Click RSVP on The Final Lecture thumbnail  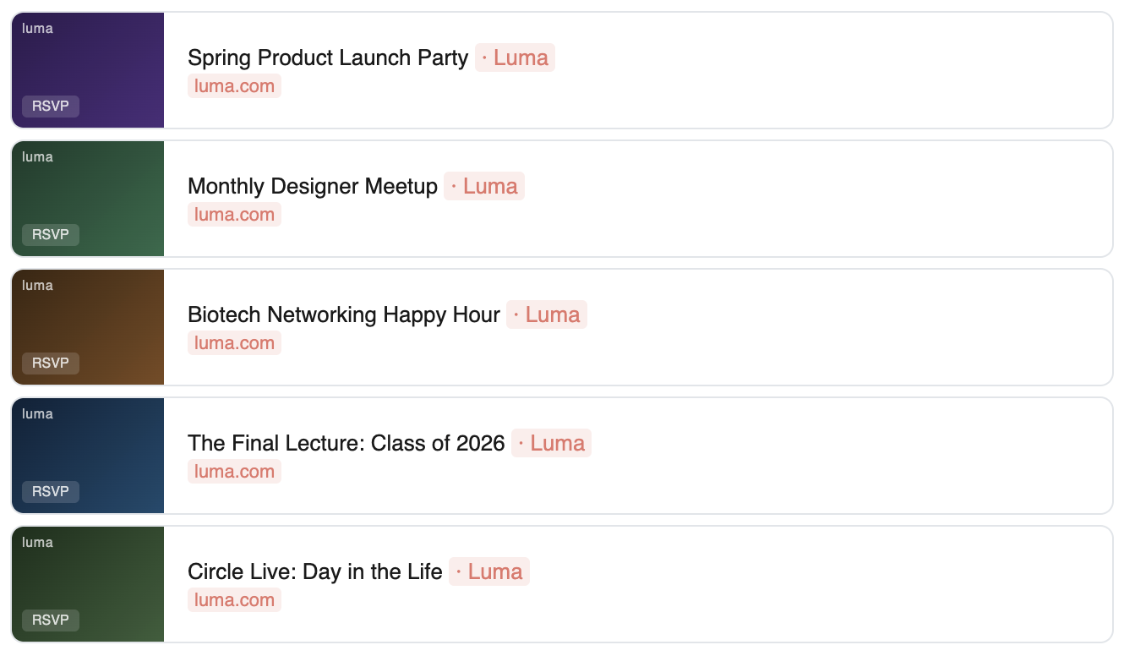pyautogui.click(x=51, y=492)
